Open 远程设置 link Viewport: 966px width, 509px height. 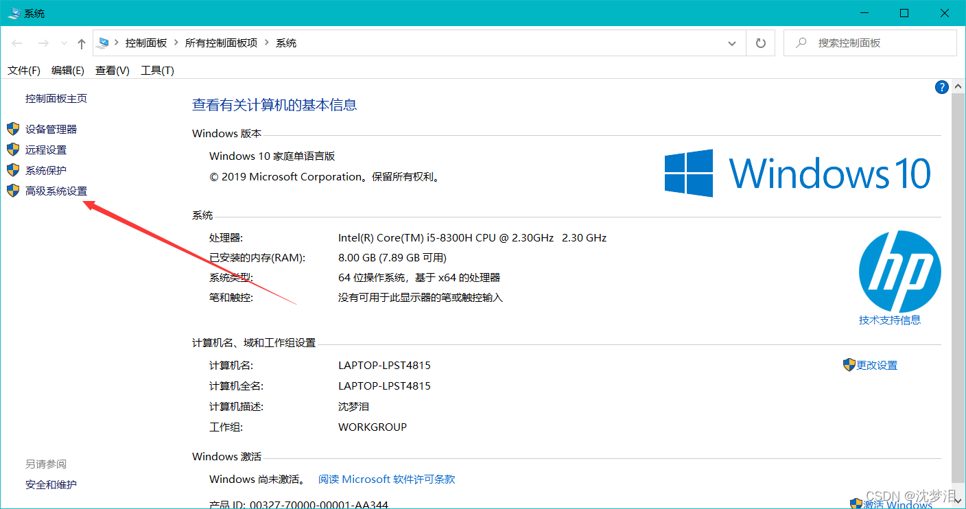coord(46,150)
